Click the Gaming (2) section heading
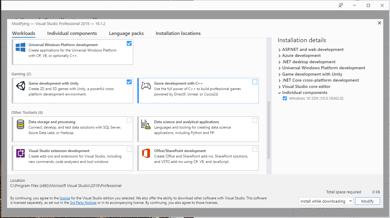 pos(21,74)
